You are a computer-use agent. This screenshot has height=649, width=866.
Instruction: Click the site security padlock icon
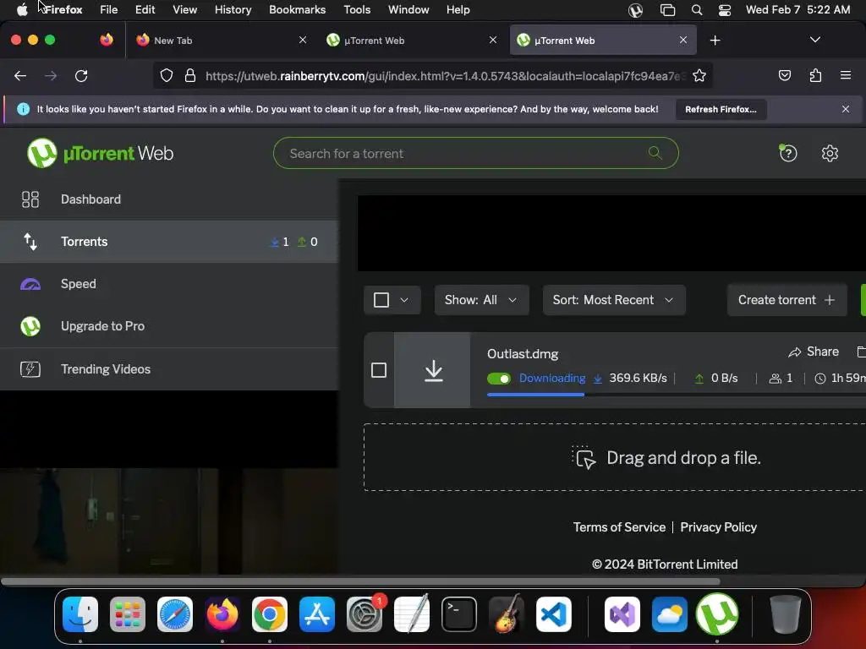pyautogui.click(x=190, y=75)
